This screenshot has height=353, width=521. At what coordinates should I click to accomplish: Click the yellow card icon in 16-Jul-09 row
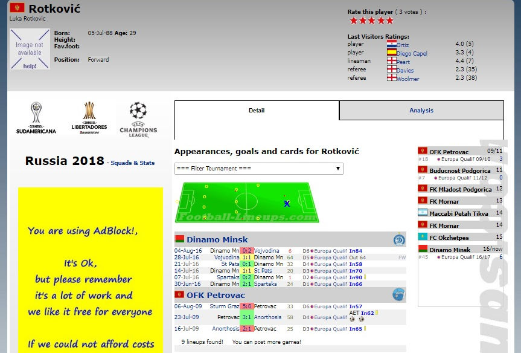[x=365, y=328]
